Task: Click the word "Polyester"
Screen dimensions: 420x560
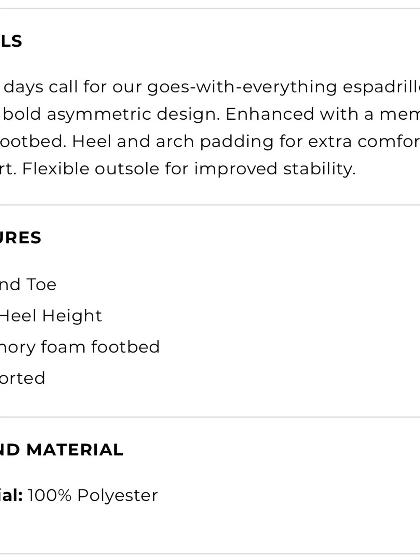Action: pyautogui.click(x=118, y=496)
